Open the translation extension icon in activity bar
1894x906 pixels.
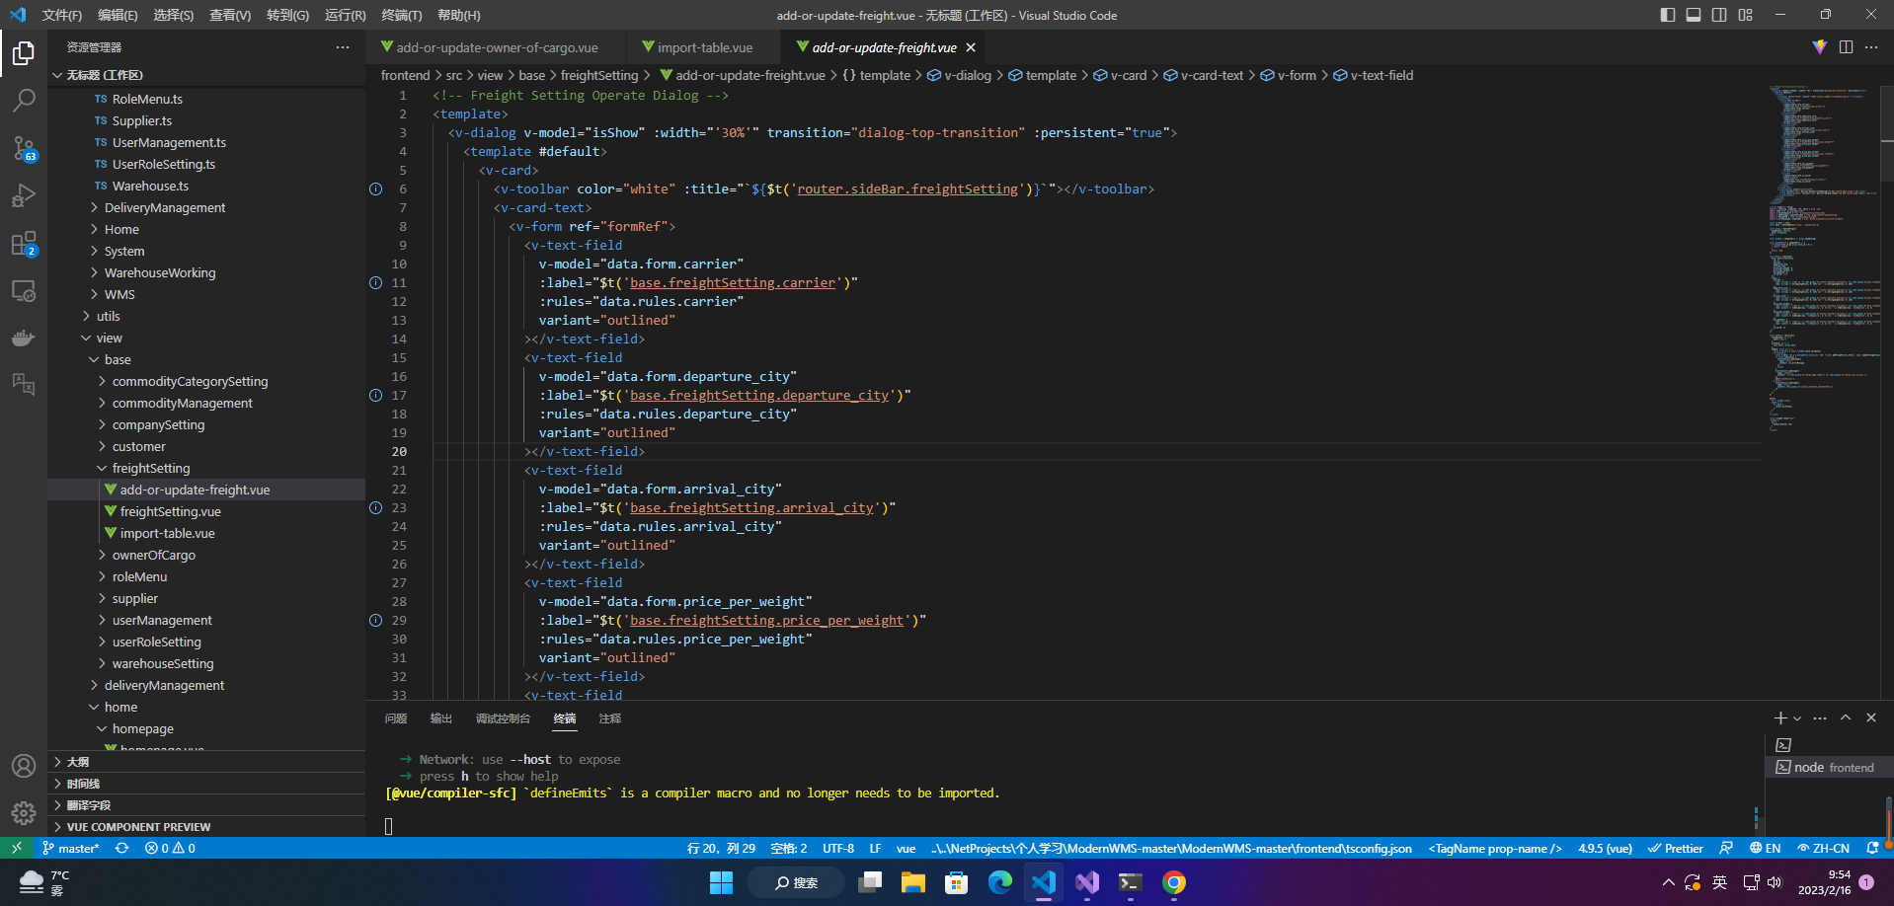point(24,384)
